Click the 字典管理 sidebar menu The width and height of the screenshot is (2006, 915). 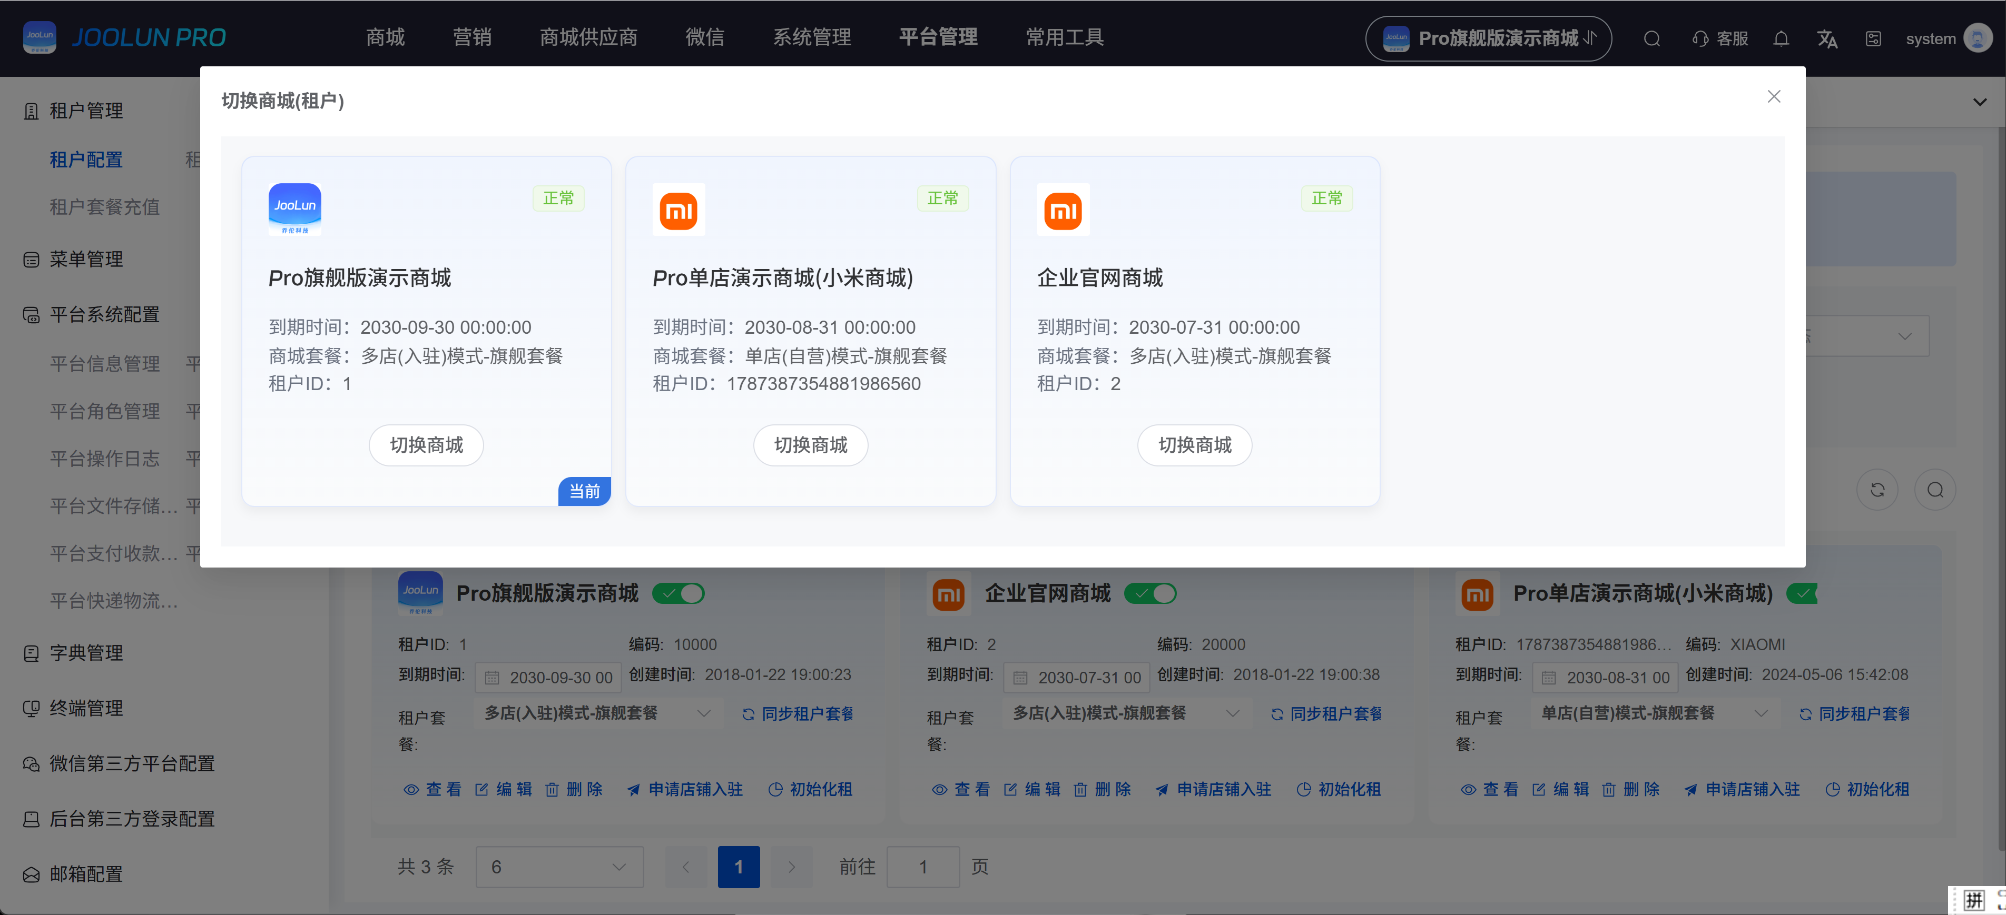(86, 653)
